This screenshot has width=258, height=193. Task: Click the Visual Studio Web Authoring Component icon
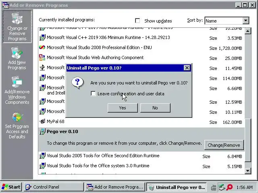tap(42, 57)
